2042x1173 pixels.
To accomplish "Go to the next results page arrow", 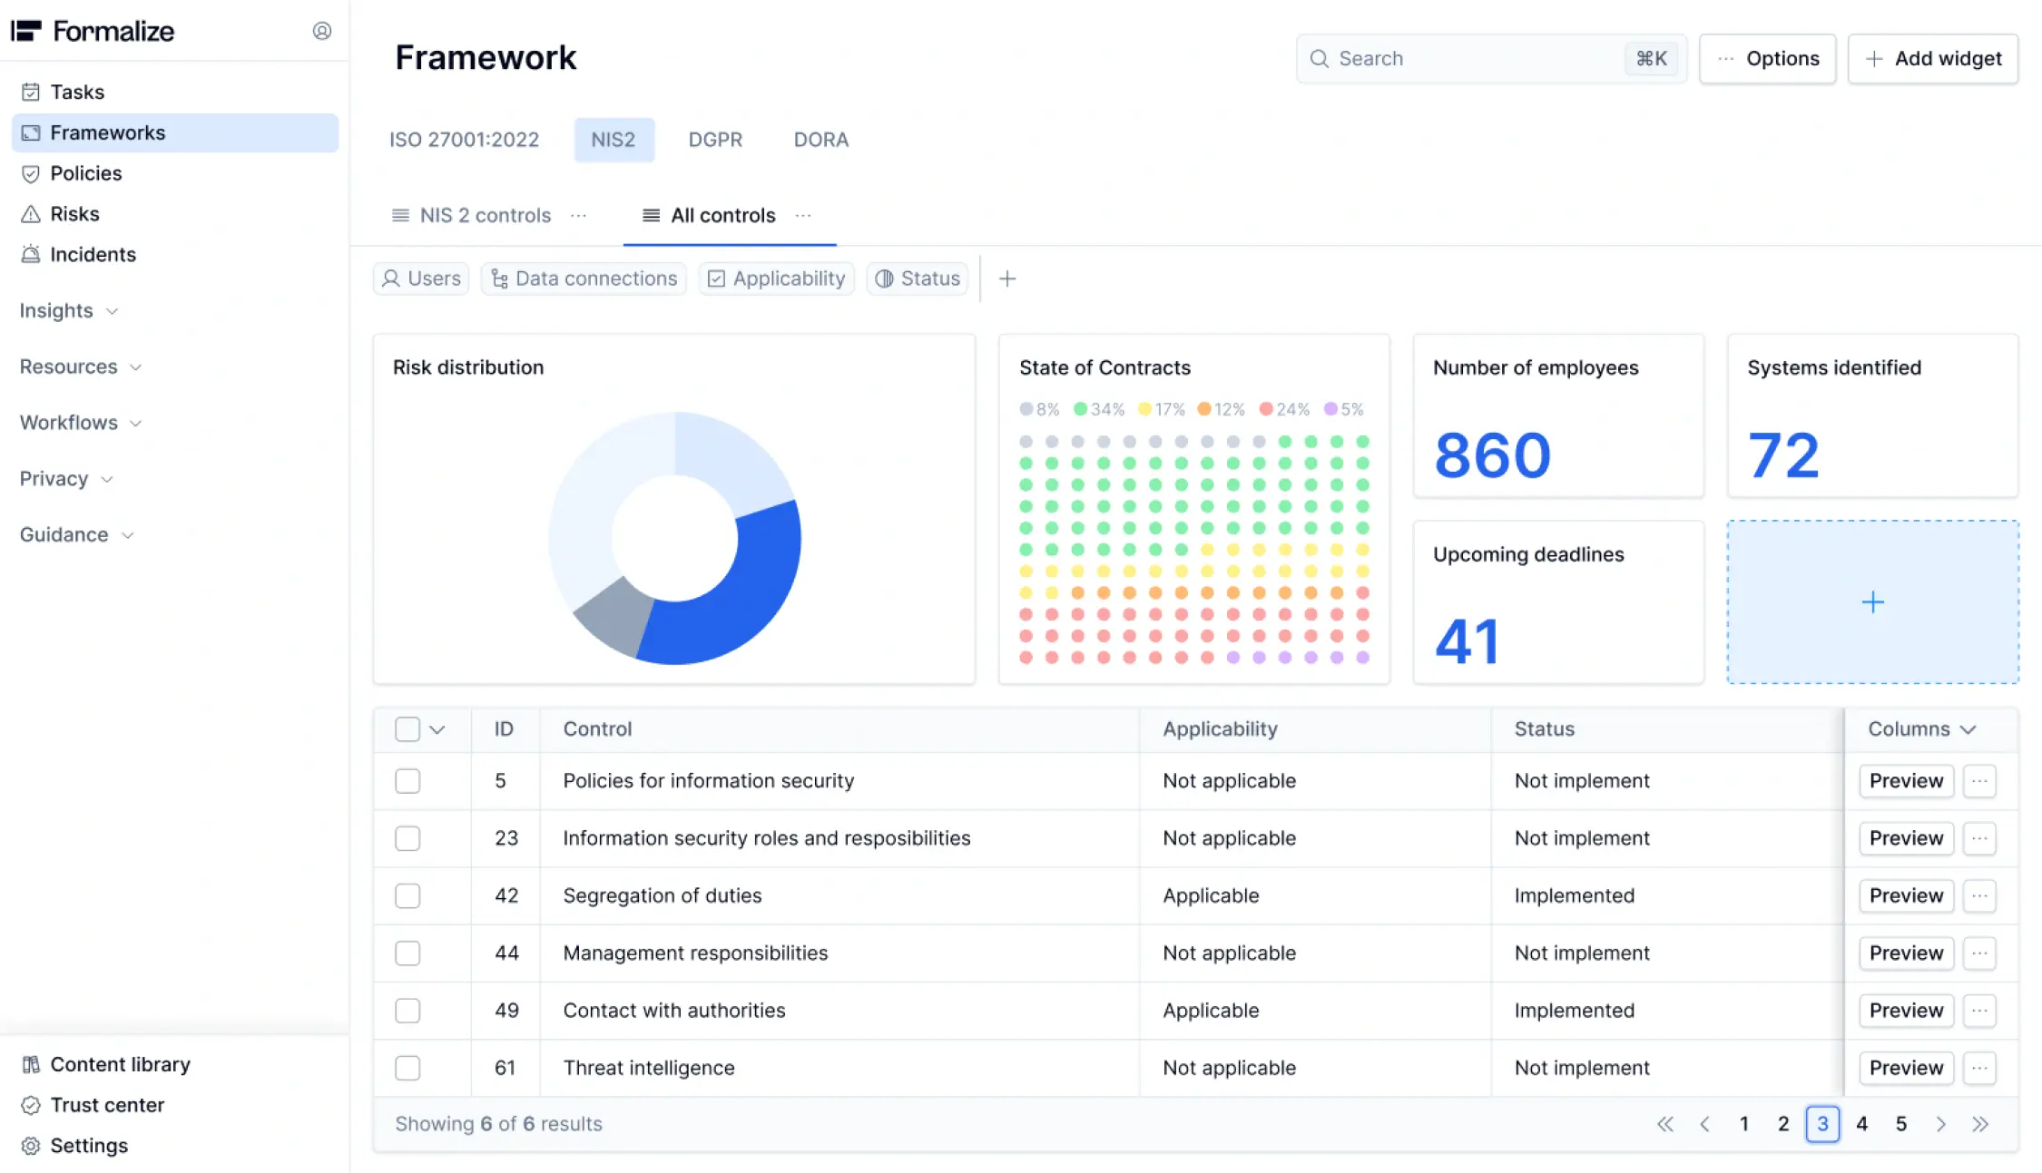I will [1940, 1124].
